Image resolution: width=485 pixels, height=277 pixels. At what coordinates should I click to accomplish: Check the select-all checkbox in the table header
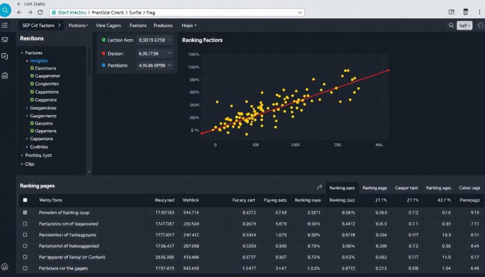click(x=26, y=200)
